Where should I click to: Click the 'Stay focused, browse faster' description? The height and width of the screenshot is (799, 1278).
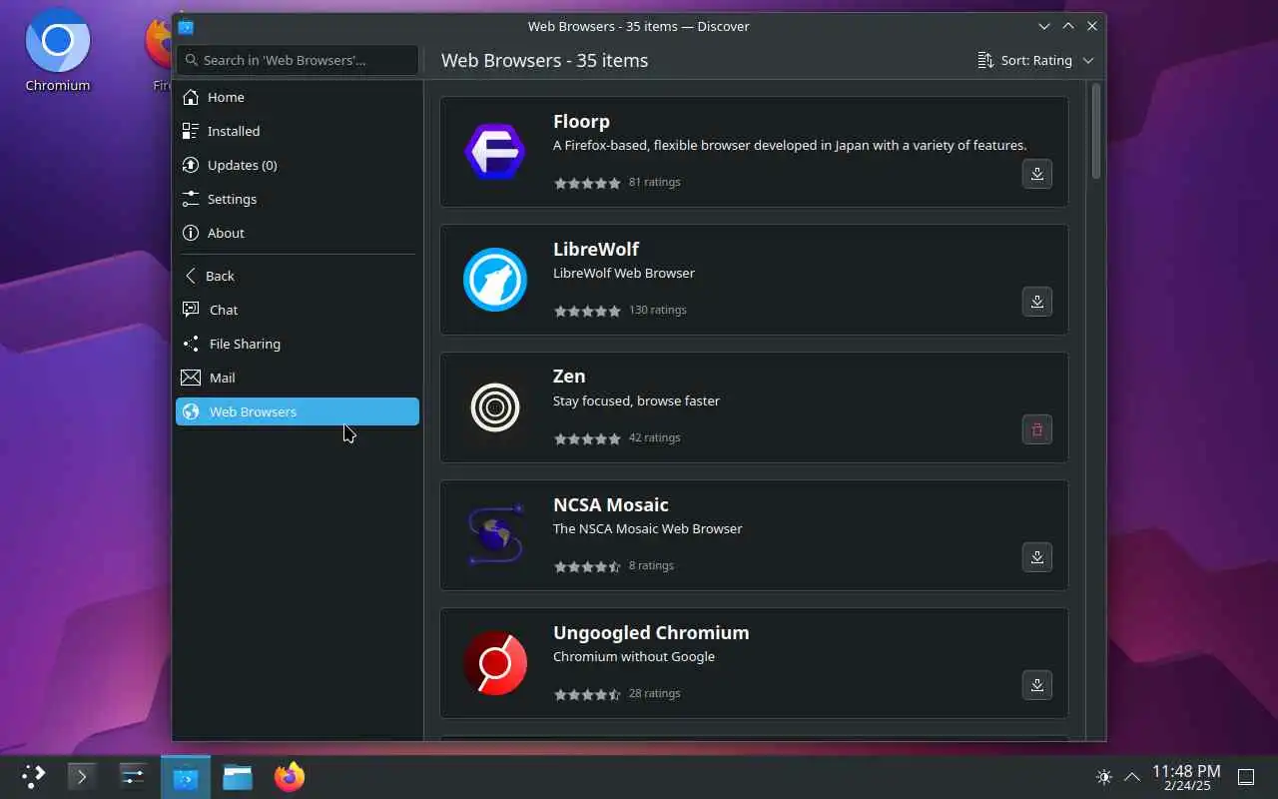tap(636, 400)
